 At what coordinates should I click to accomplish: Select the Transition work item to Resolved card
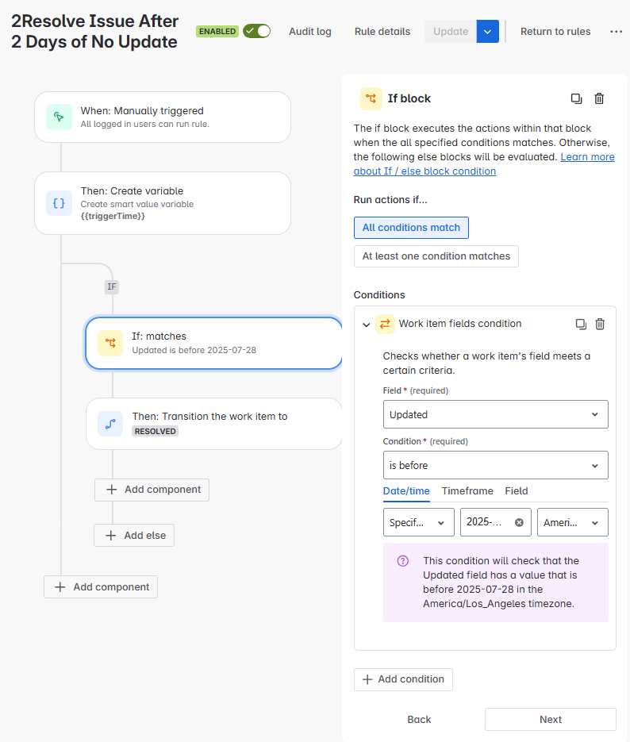coord(213,424)
